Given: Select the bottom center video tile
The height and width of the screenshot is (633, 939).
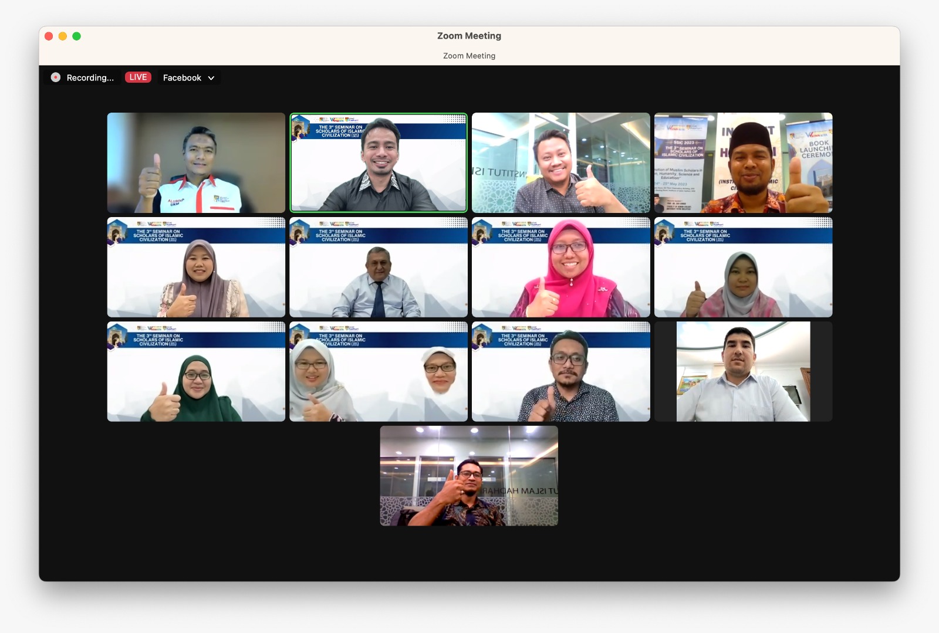Looking at the screenshot, I should (469, 476).
